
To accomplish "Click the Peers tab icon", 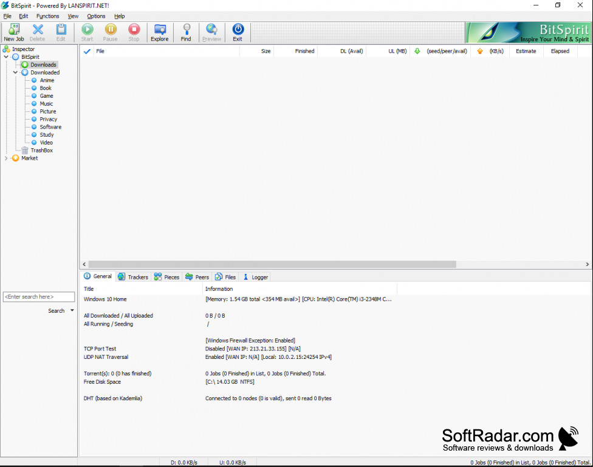I will (189, 277).
